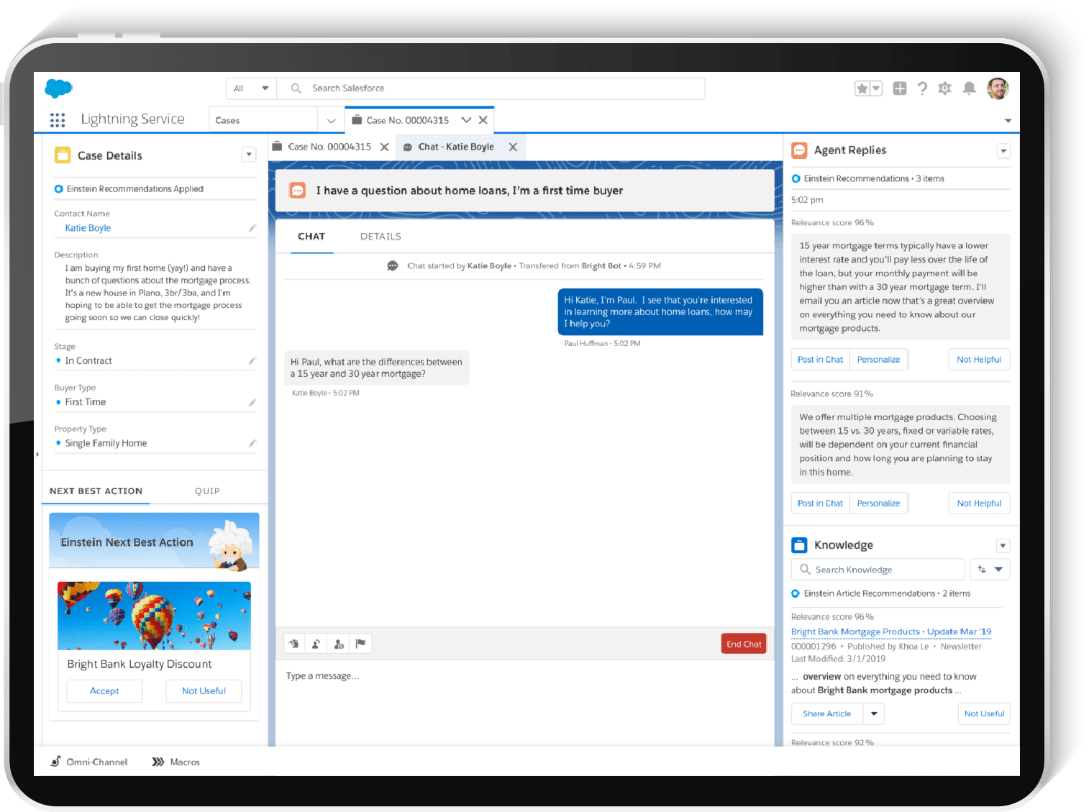Click the add agent icon in chat toolbar
The image size is (1089, 812).
tap(339, 644)
